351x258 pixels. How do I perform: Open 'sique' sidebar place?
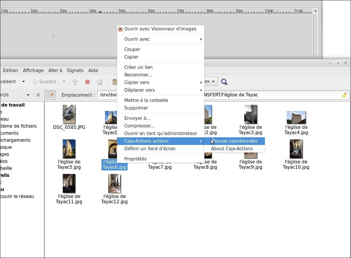(6, 147)
